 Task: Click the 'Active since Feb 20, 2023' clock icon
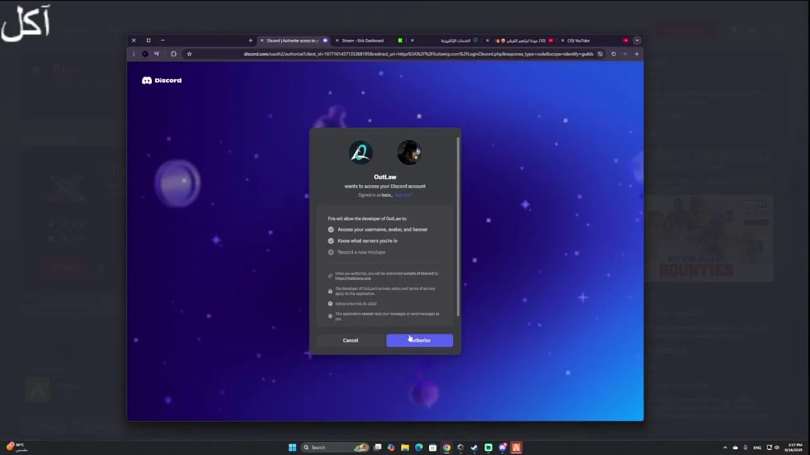pos(330,304)
